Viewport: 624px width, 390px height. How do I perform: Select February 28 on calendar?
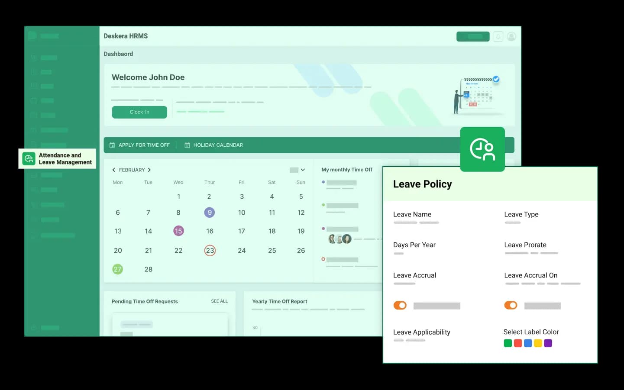tap(149, 269)
